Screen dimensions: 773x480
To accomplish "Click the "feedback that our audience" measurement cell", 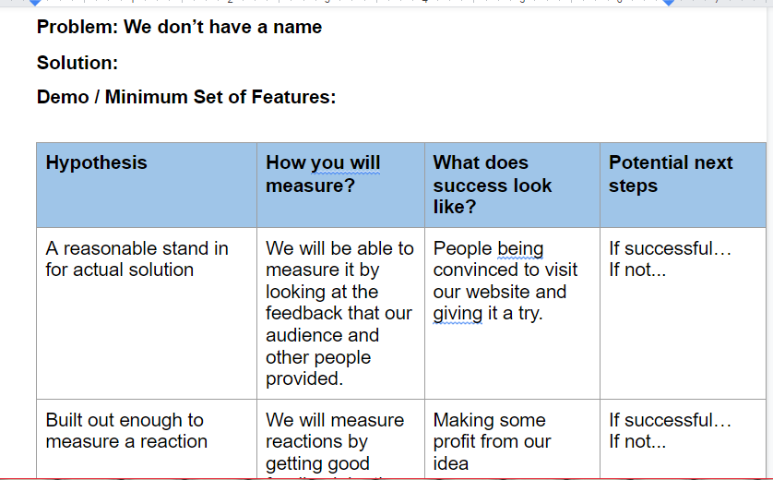I will click(340, 313).
